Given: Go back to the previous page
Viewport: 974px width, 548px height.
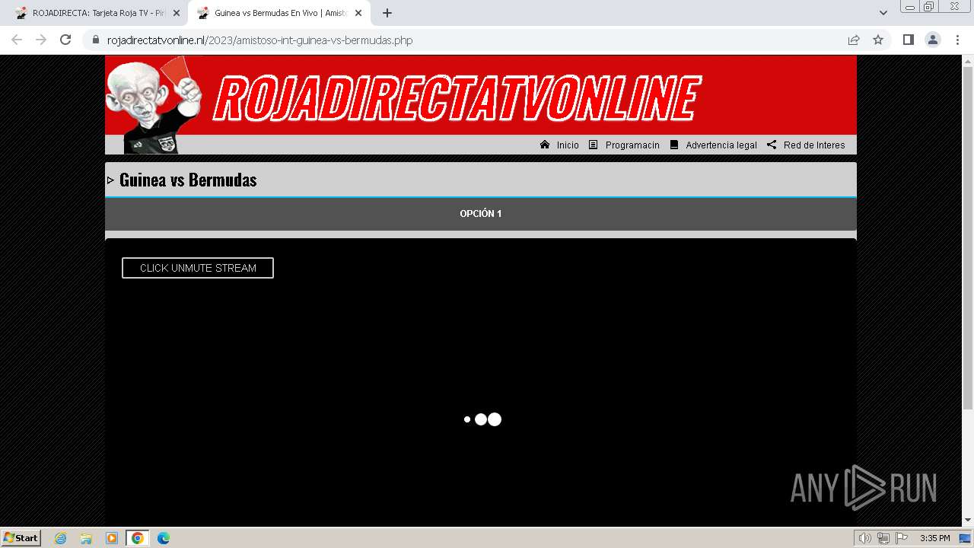Looking at the screenshot, I should [x=17, y=40].
